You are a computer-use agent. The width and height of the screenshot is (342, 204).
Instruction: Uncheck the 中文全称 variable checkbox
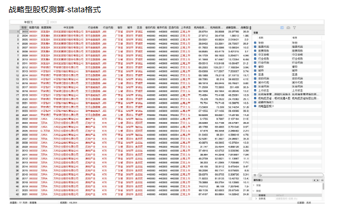tap(255, 55)
